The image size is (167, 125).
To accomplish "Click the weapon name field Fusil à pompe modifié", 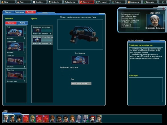I will (81, 83).
